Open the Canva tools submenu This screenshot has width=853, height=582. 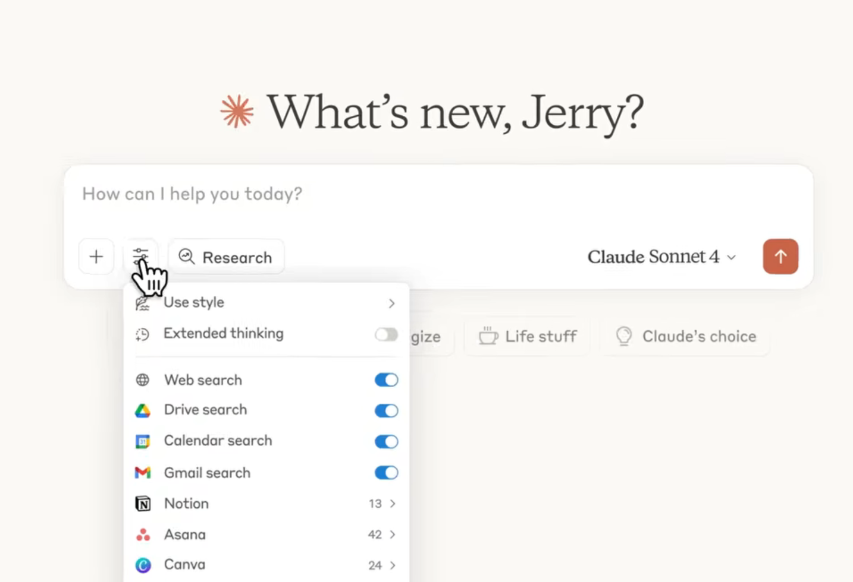[266, 565]
